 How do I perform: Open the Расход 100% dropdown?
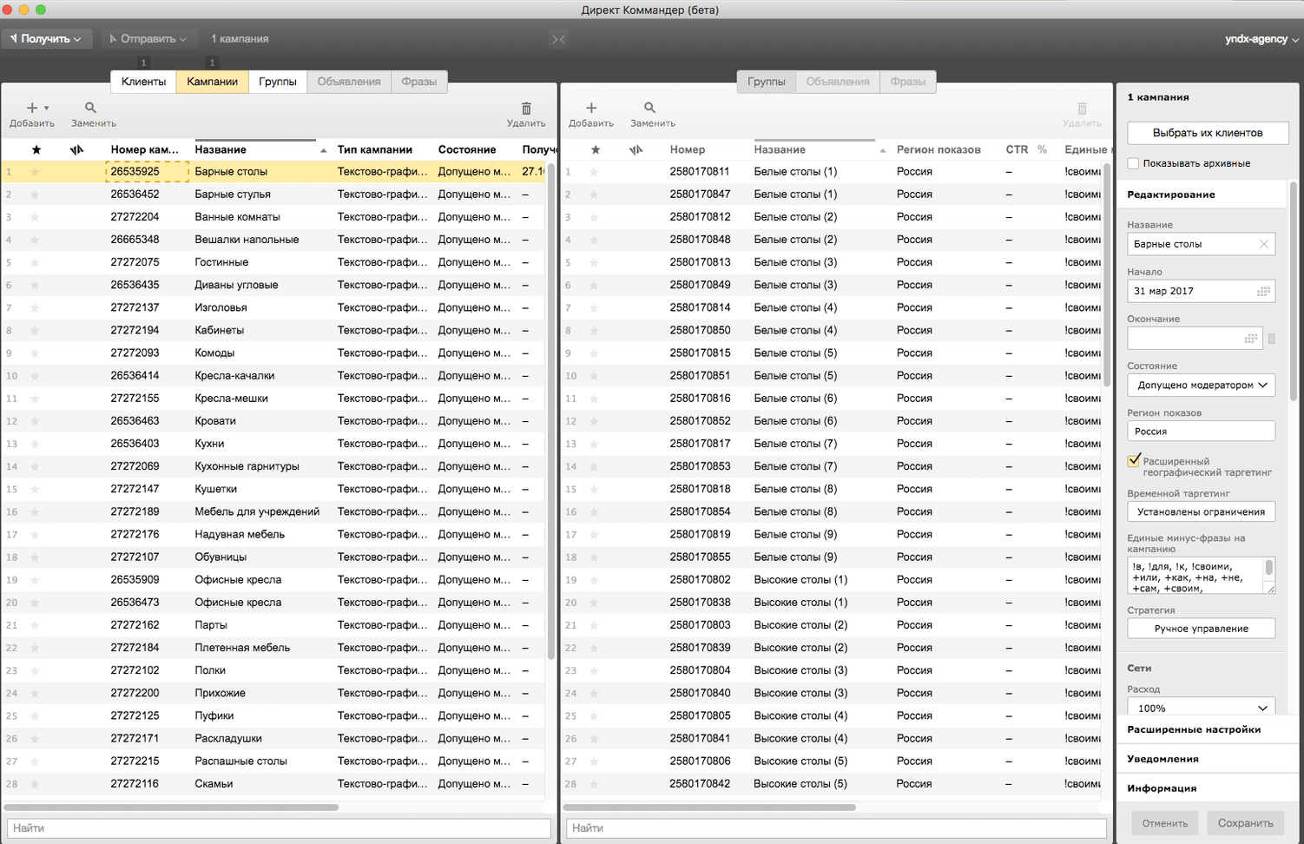(x=1201, y=708)
